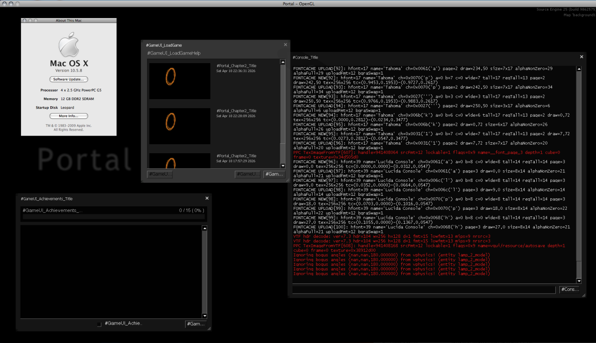Select the save thumbnail dated 22:36:31
The width and height of the screenshot is (596, 343).
tap(180, 81)
